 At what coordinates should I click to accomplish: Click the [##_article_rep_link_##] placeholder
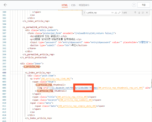(x=56, y=79)
